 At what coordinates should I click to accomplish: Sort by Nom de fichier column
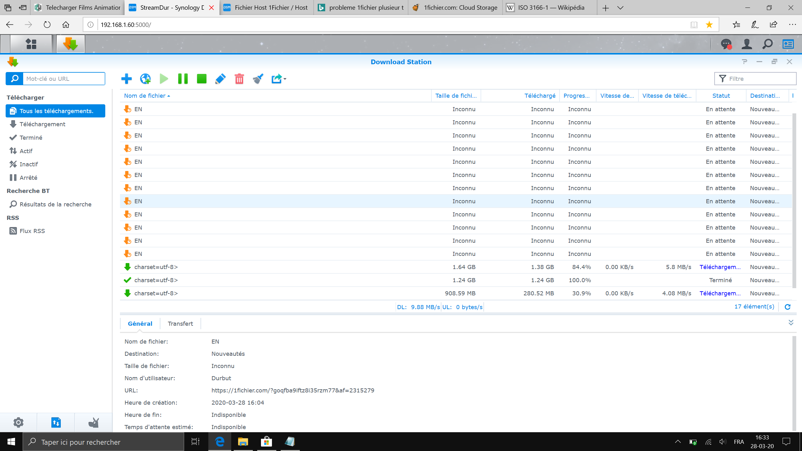coord(145,96)
